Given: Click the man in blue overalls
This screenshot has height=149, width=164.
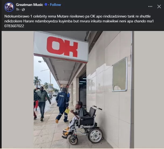Looking at the screenshot, I should [x=62, y=105].
